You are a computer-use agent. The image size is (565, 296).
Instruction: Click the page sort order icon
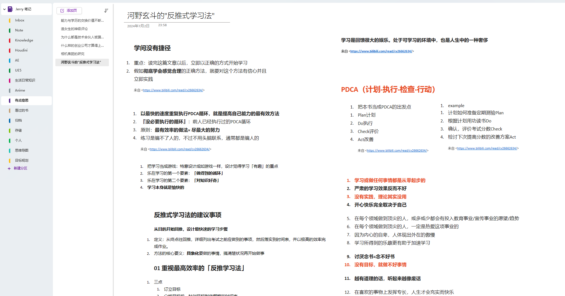[x=106, y=11]
